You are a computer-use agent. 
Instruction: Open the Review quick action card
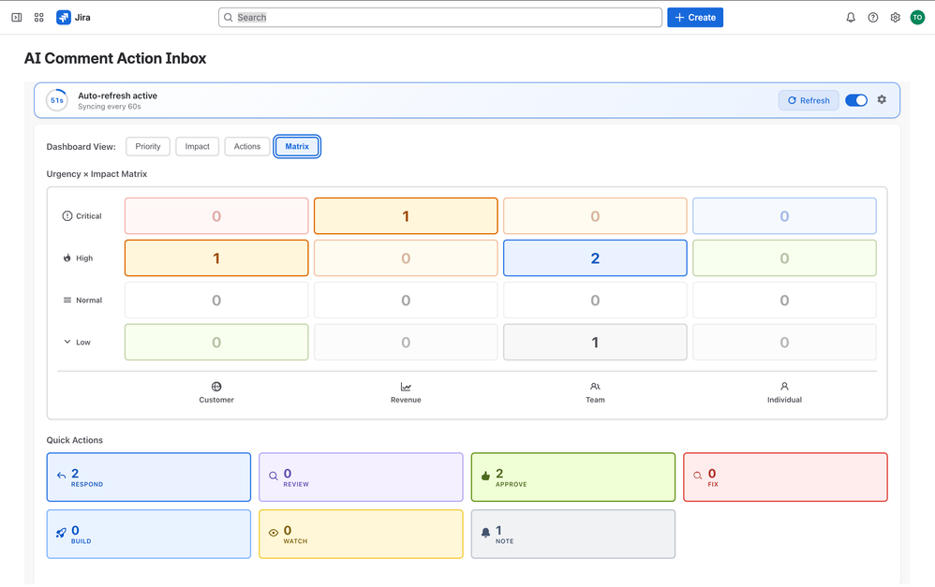(x=361, y=477)
